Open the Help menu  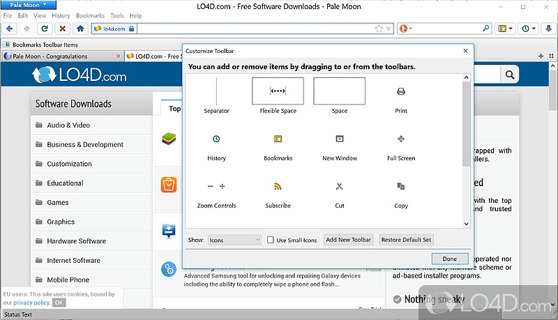pos(135,15)
